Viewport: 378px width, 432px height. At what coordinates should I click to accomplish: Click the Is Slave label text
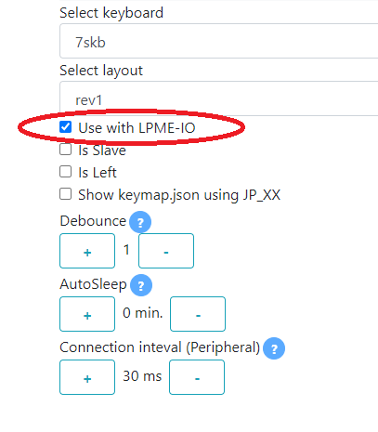102,151
